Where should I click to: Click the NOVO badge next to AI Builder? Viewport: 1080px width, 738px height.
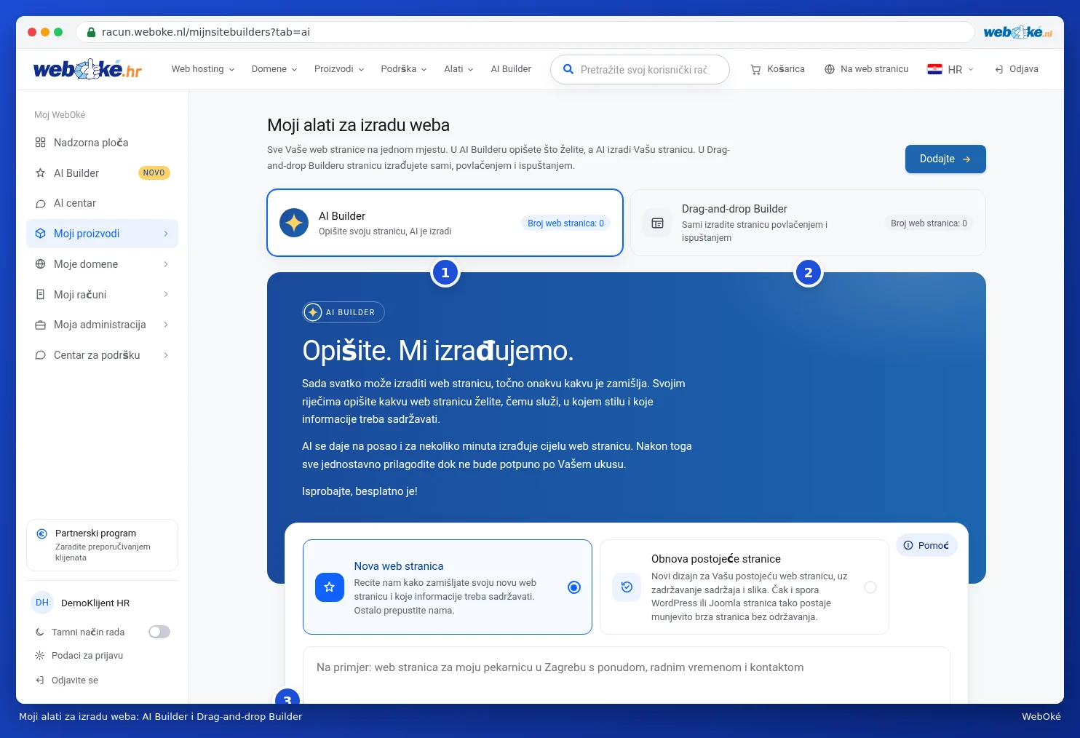coord(154,173)
